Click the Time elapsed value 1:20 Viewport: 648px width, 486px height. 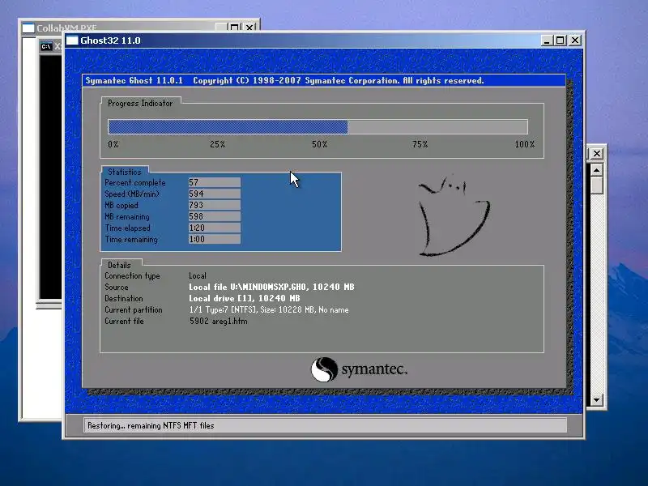coord(215,228)
